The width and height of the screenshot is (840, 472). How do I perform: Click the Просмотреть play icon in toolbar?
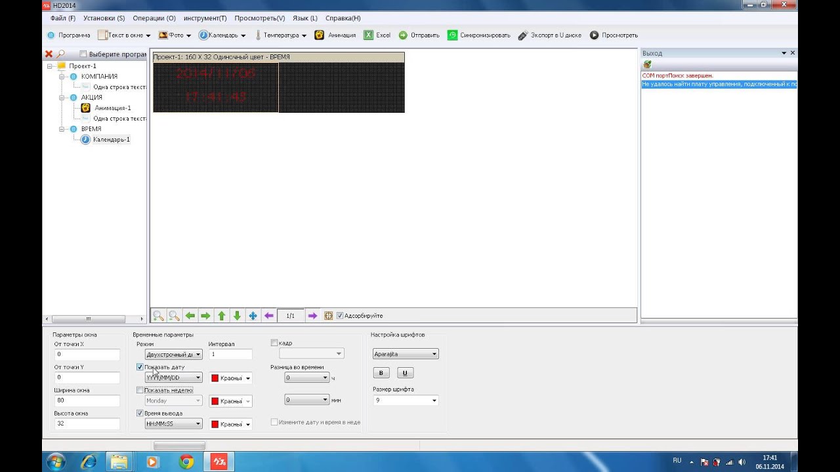[x=594, y=35]
